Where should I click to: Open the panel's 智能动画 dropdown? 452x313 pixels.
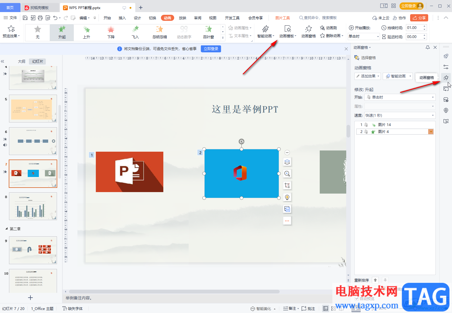pyautogui.click(x=398, y=76)
